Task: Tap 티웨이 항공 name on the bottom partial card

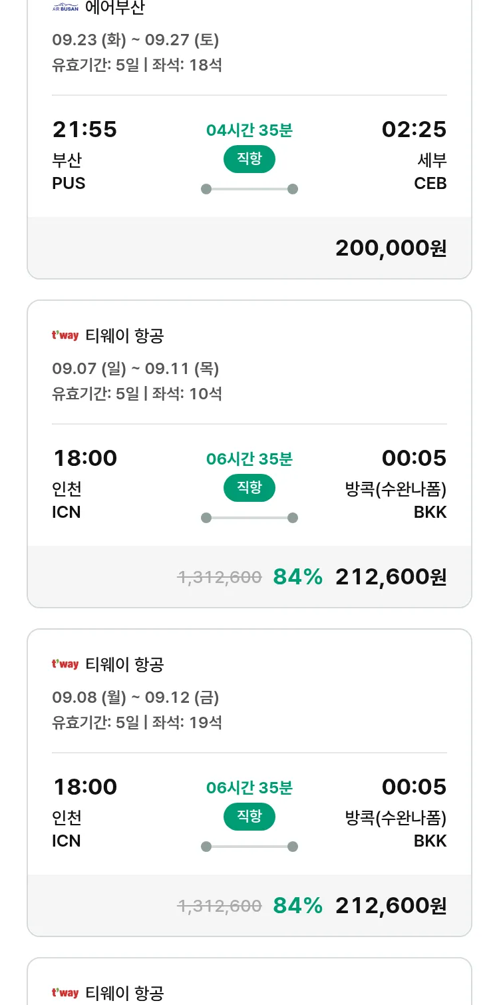Action: point(124,993)
